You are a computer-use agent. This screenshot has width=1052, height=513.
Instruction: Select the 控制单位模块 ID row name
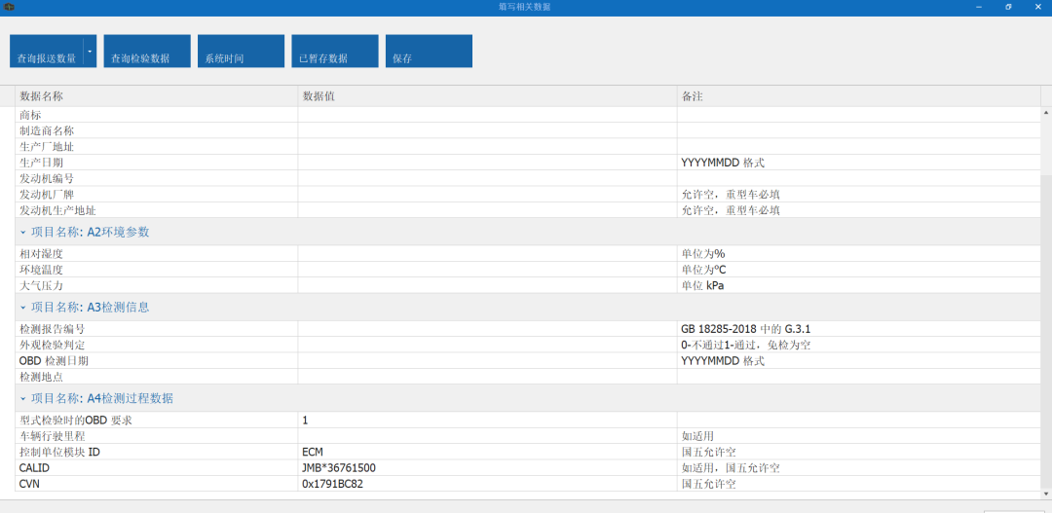click(60, 452)
